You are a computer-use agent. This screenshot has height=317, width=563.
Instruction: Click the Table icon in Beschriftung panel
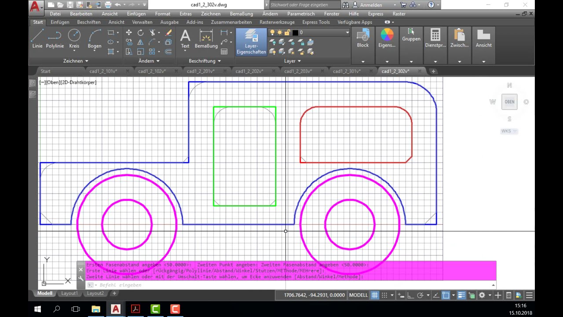pyautogui.click(x=224, y=52)
